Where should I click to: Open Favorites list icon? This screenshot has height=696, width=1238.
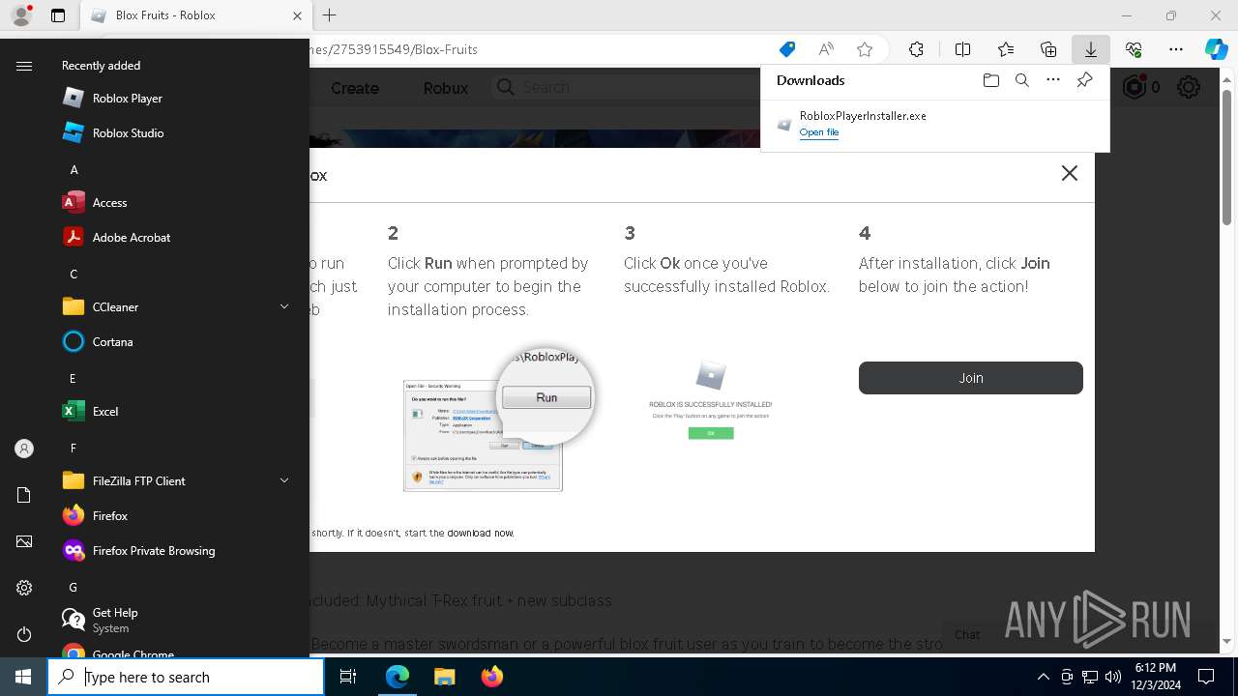(x=1006, y=49)
